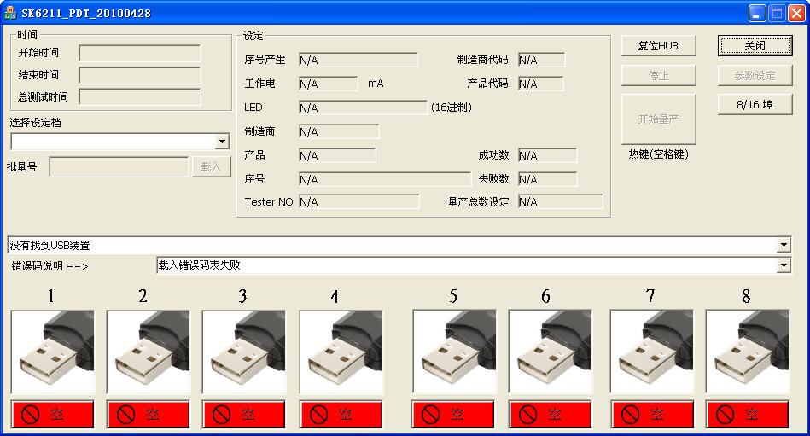Viewport: 810px width, 436px height.
Task: Click the red empty status under port 6
Action: 550,415
